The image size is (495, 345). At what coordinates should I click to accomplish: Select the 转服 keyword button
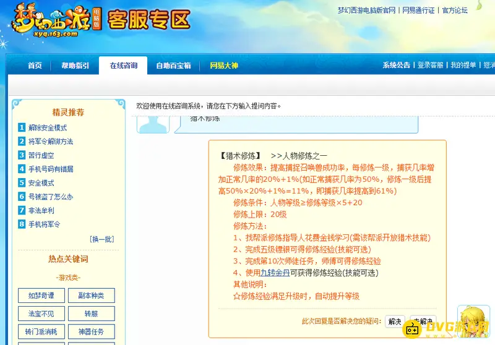(x=92, y=313)
